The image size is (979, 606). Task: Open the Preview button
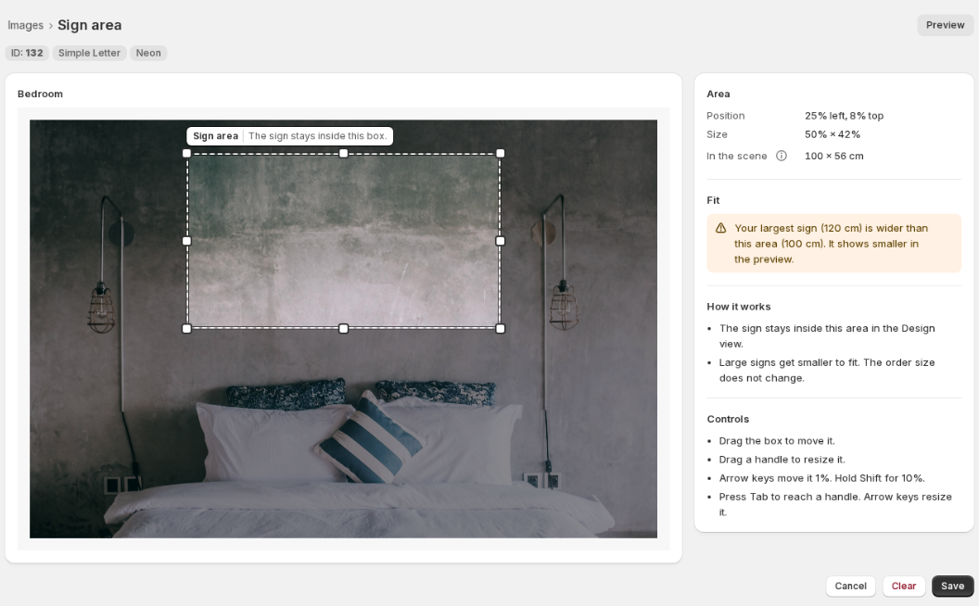[x=946, y=25]
